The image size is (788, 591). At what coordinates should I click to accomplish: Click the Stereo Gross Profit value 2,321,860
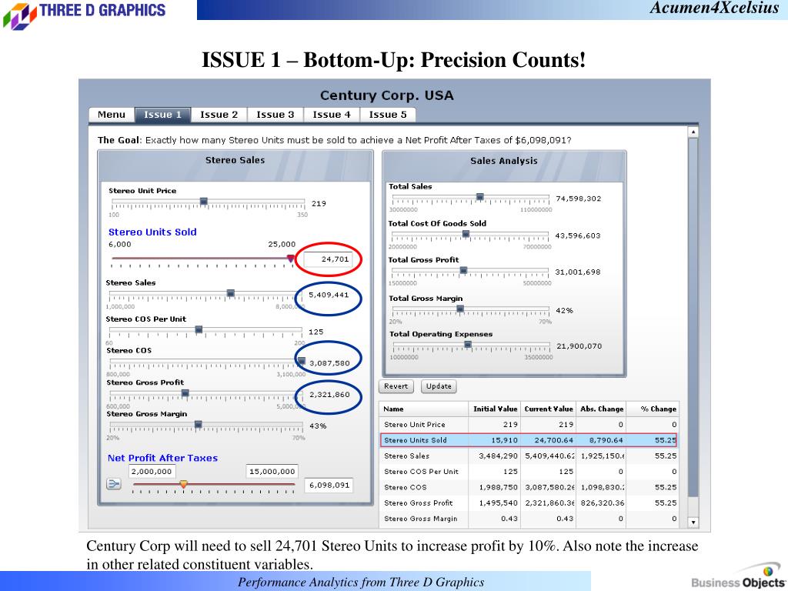329,395
